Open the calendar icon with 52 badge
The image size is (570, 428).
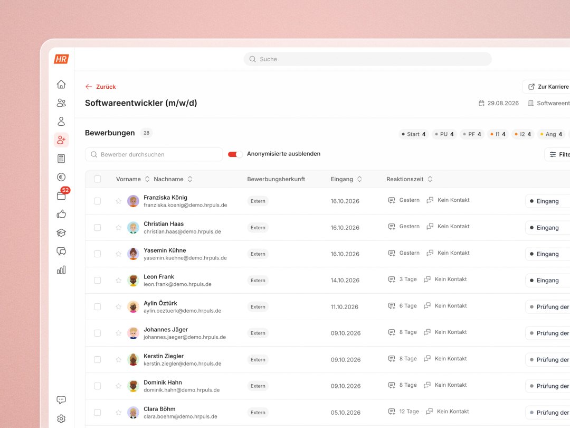click(x=61, y=196)
